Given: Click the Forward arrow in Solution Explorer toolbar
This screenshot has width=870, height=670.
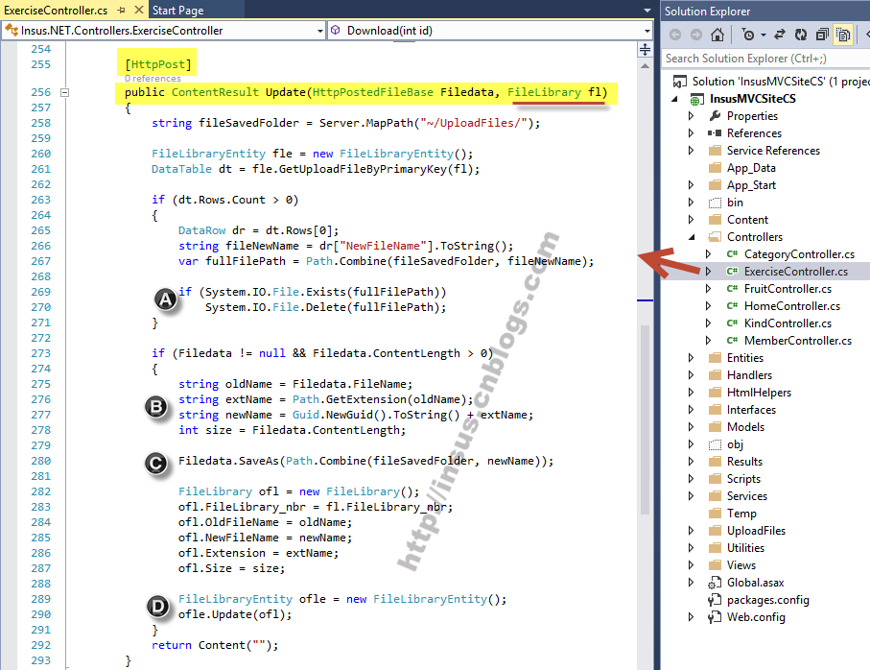Looking at the screenshot, I should point(695,35).
